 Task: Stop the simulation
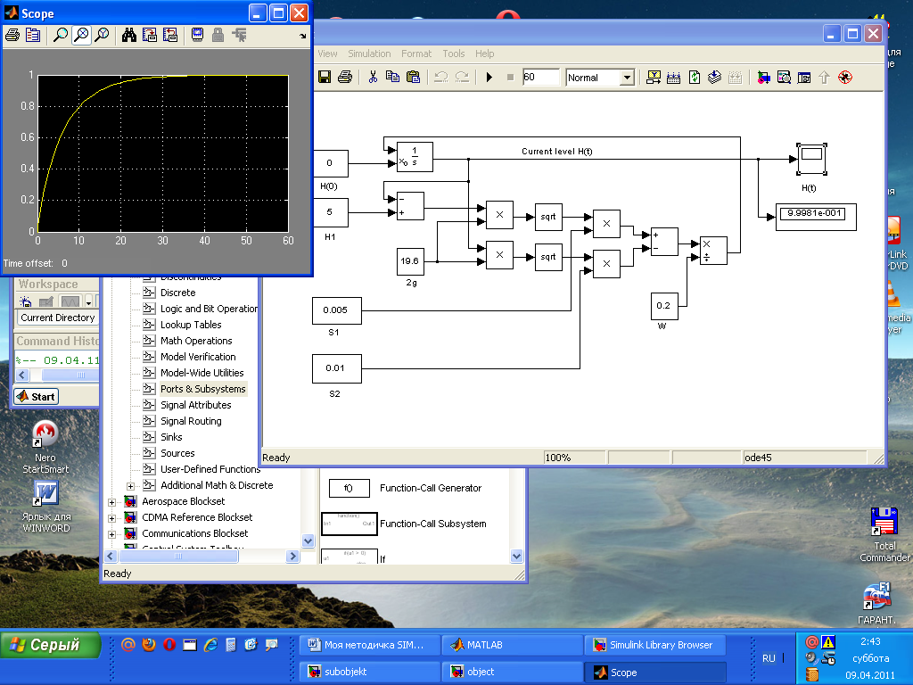coord(510,77)
